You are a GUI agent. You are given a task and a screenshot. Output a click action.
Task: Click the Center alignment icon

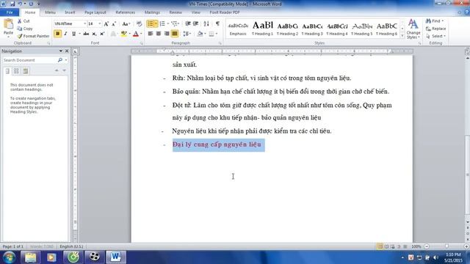tap(159, 34)
